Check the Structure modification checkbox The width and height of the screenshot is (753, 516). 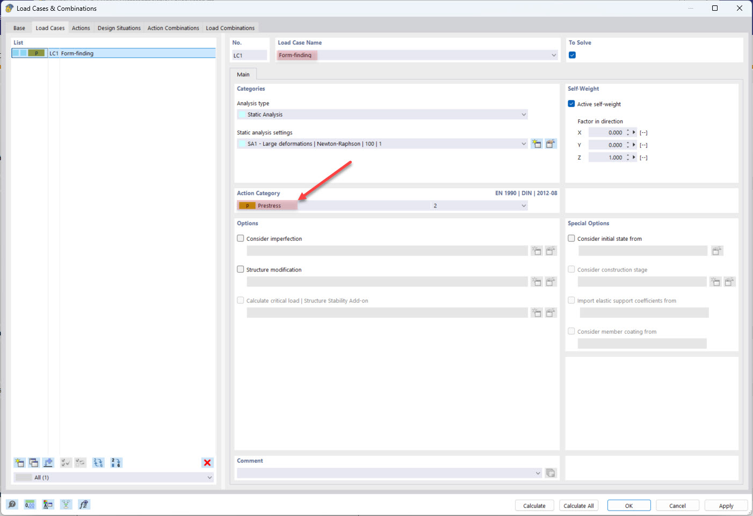tap(240, 269)
